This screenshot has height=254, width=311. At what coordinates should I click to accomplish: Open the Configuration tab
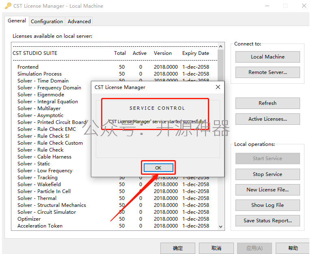pyautogui.click(x=47, y=21)
